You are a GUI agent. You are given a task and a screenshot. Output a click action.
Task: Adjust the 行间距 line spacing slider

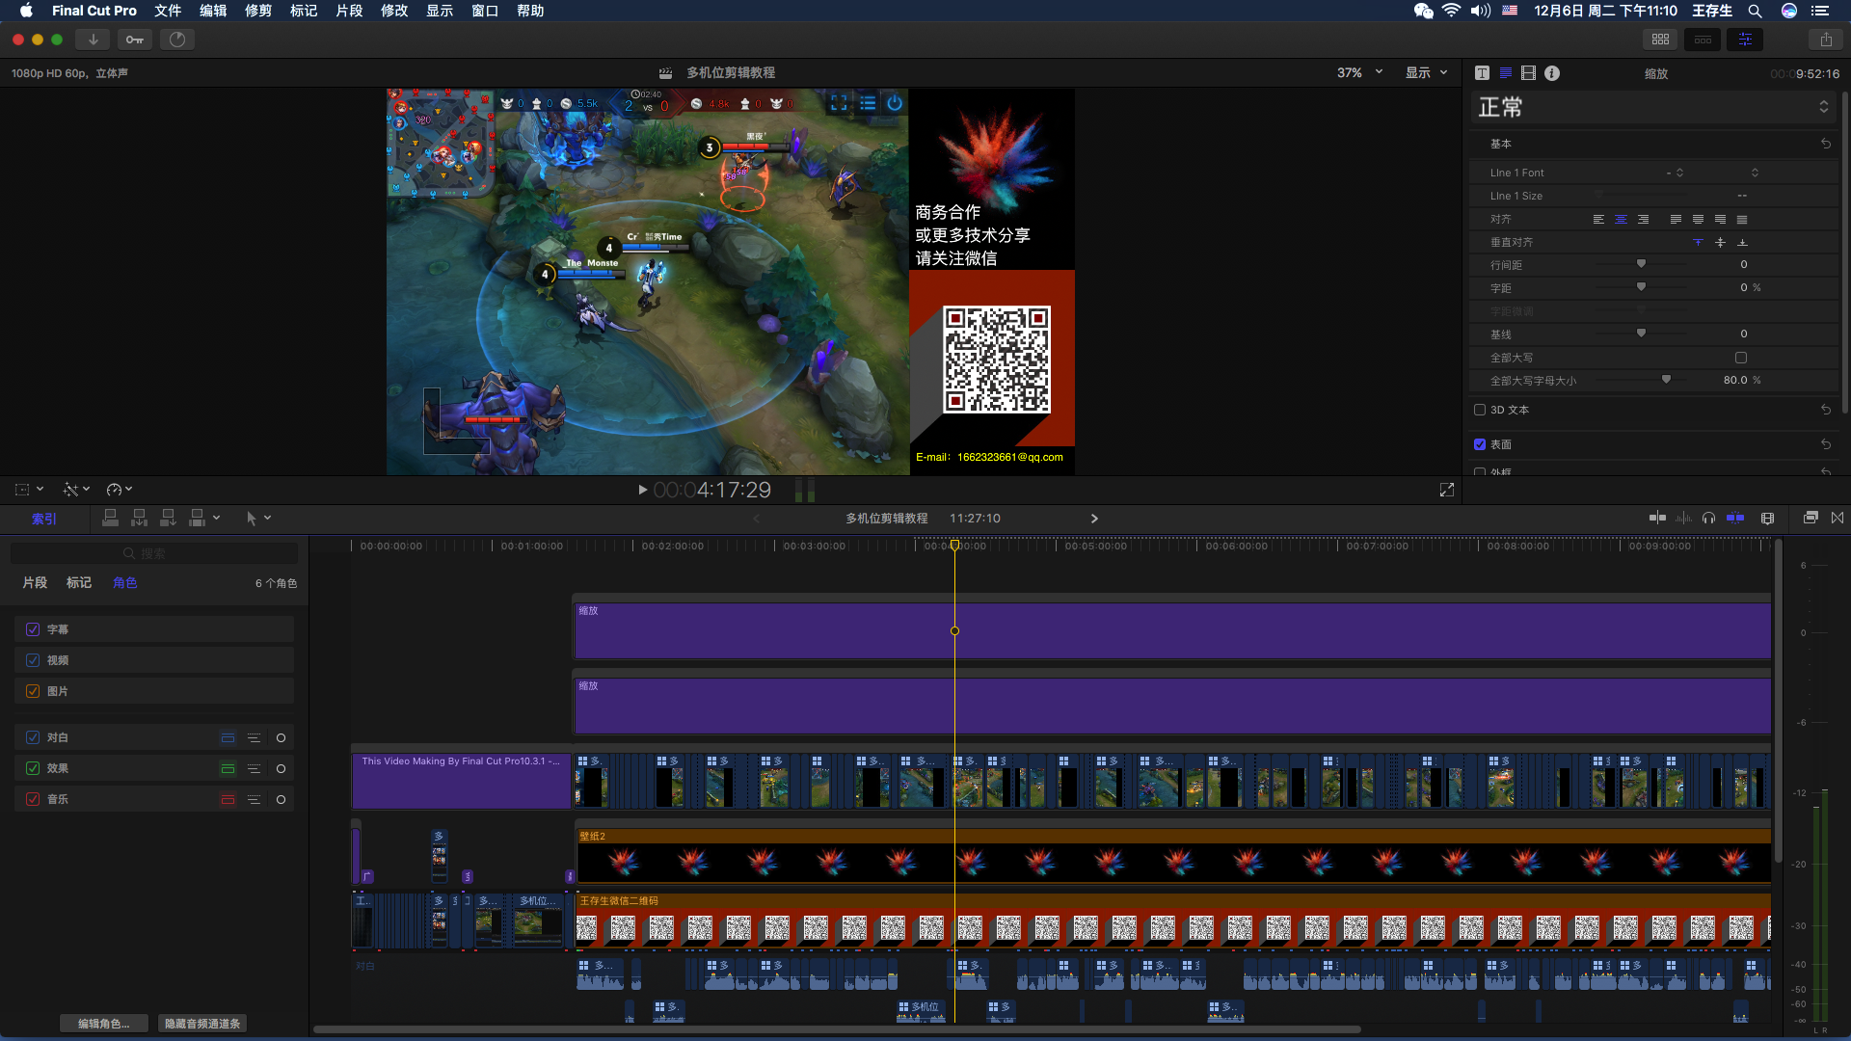[1641, 264]
